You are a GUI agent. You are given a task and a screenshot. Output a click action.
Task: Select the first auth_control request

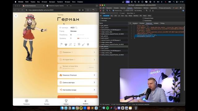pyautogui.click(x=114, y=28)
